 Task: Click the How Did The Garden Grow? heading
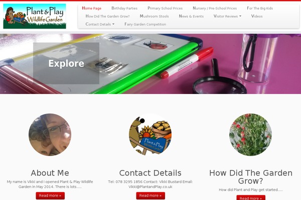[x=251, y=177]
